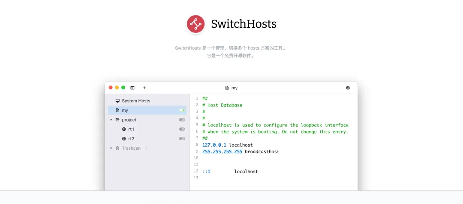This screenshot has width=463, height=204.
Task: Click the System Hosts monitor icon
Action: pyautogui.click(x=117, y=101)
